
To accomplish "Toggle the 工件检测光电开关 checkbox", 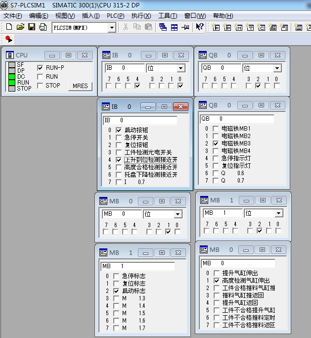I will [119, 152].
